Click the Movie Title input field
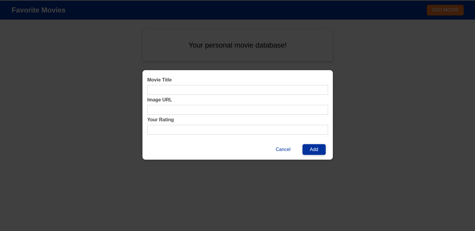475x231 pixels. pos(237,90)
